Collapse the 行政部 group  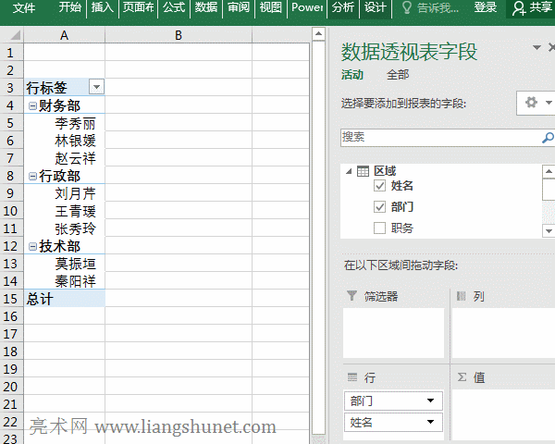coord(32,176)
